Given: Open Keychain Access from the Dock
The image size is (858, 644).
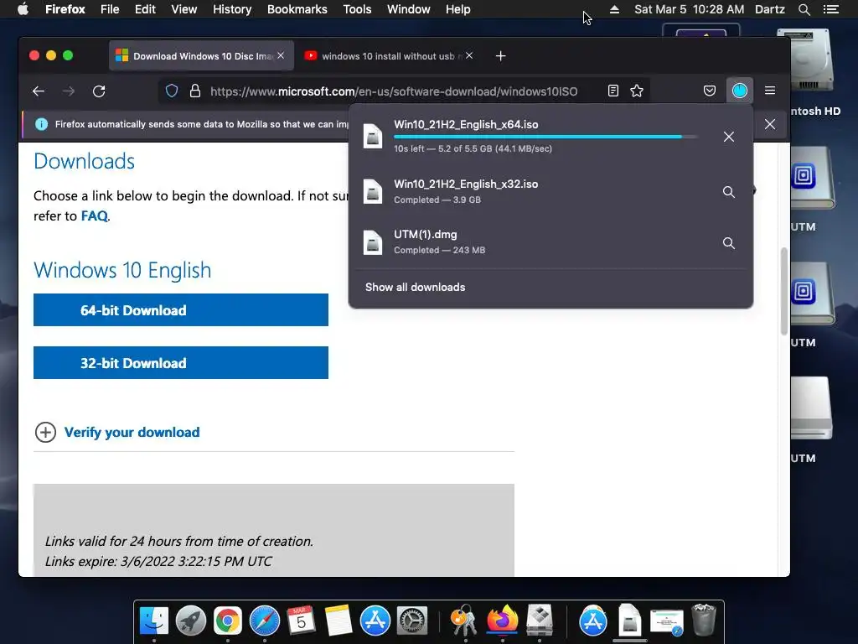Looking at the screenshot, I should tap(464, 621).
